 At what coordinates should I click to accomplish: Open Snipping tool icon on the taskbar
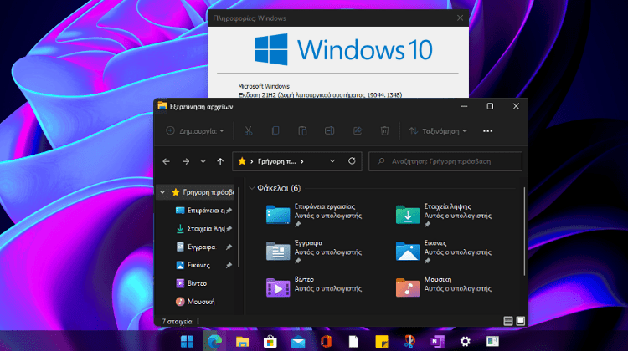(x=409, y=342)
